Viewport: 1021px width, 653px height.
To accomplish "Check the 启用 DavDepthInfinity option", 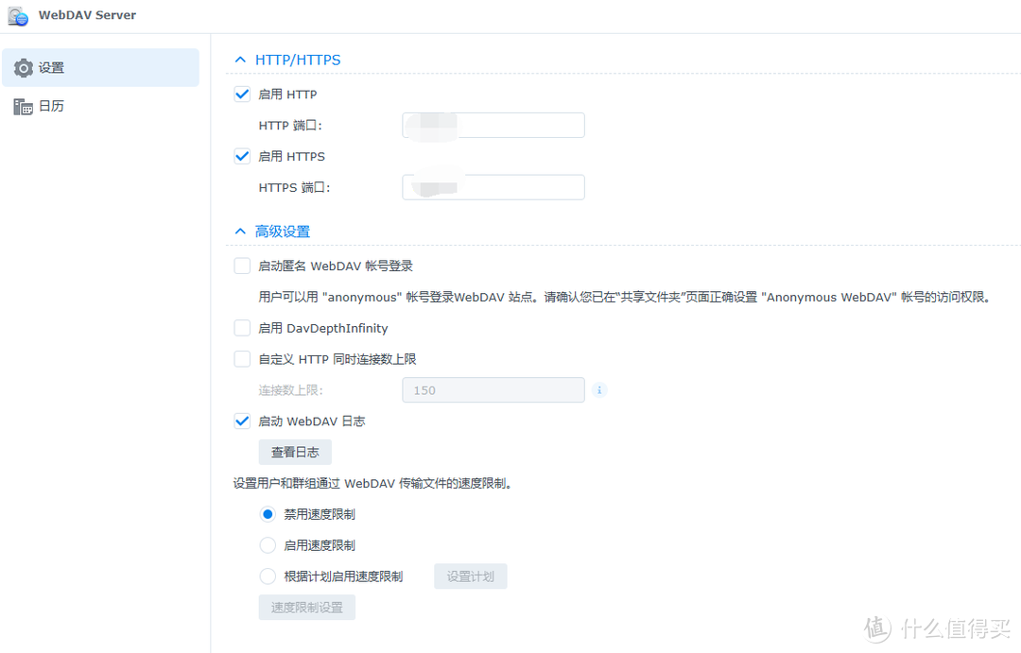I will click(242, 328).
